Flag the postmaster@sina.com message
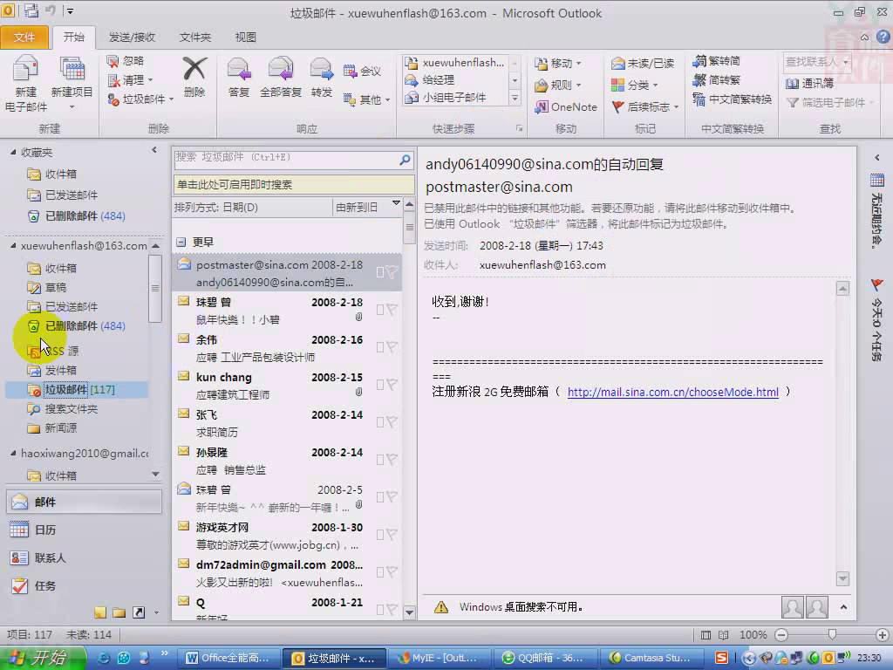Viewport: 893px width, 670px height. pyautogui.click(x=392, y=272)
